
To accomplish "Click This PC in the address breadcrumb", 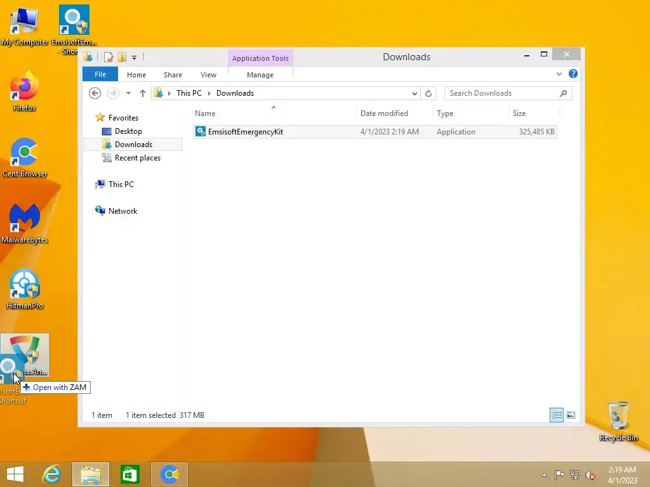I will point(189,93).
